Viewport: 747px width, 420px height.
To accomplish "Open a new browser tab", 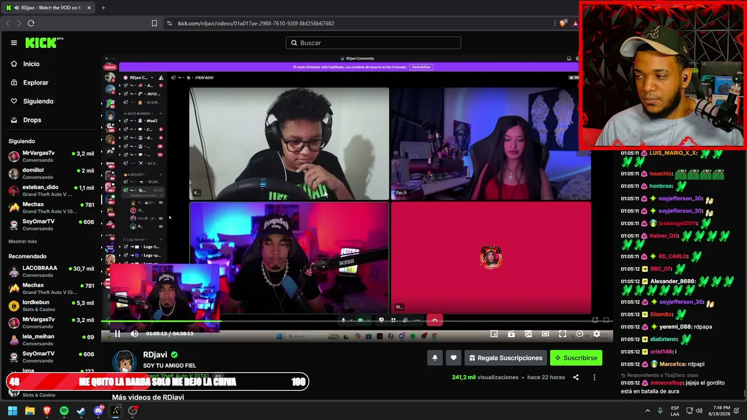I will point(103,8).
